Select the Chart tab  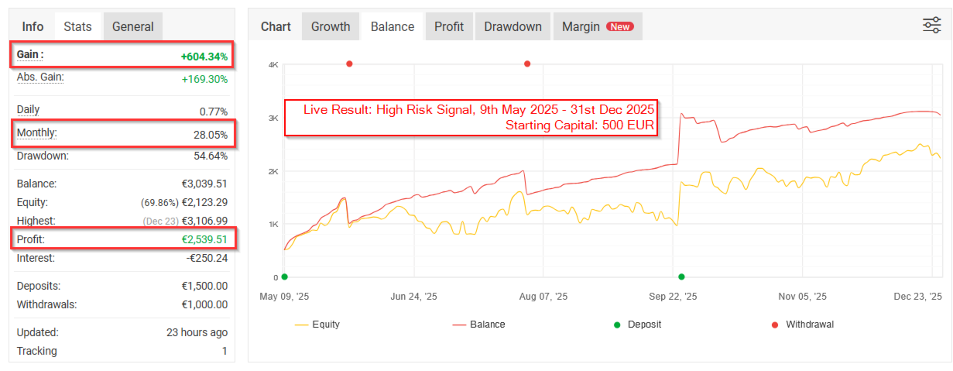276,26
